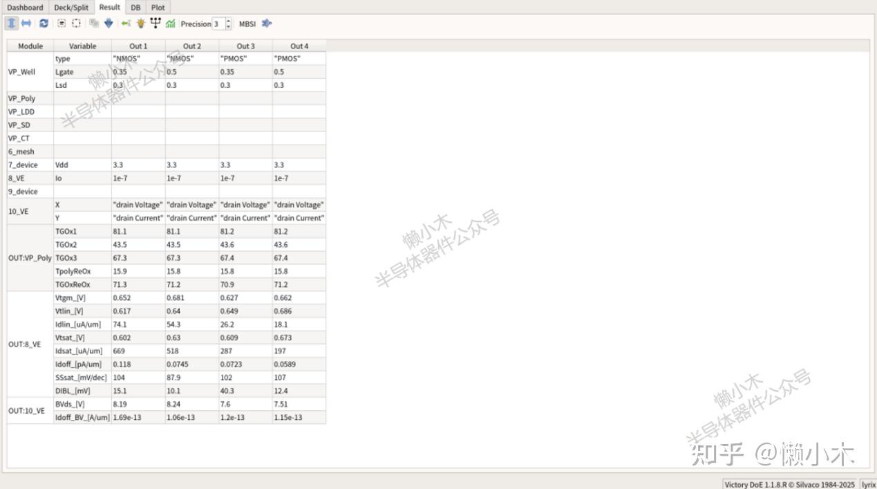
Task: Click the list summary toolbar icon
Action: [x=61, y=23]
